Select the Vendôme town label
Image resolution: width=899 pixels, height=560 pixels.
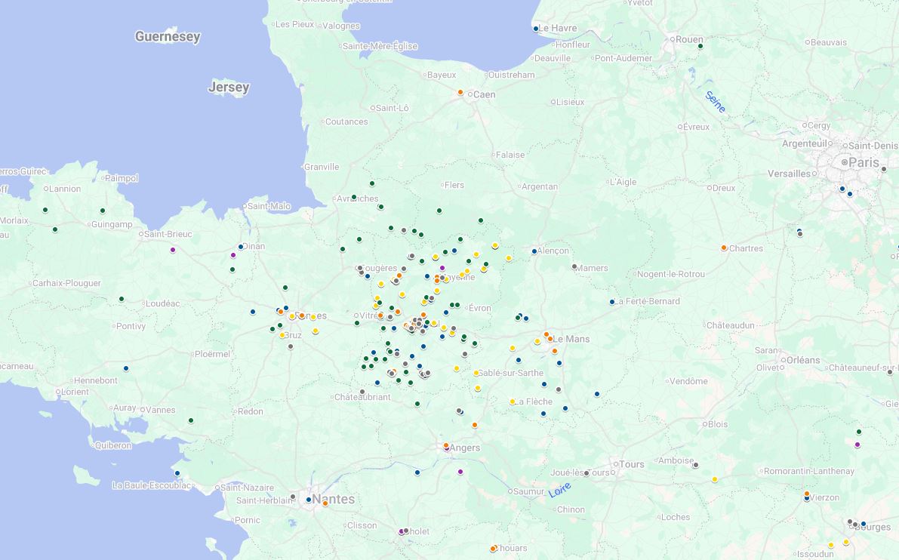click(x=688, y=381)
